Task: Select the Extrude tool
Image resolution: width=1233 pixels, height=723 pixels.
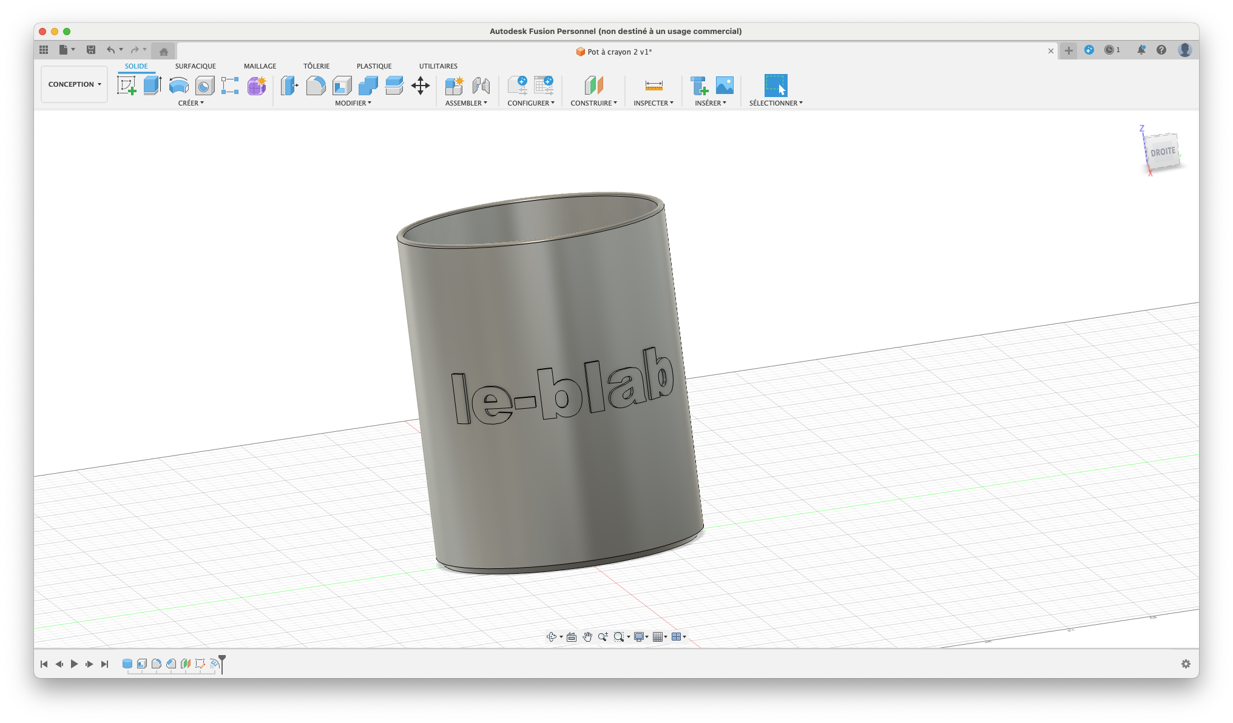Action: click(x=152, y=86)
